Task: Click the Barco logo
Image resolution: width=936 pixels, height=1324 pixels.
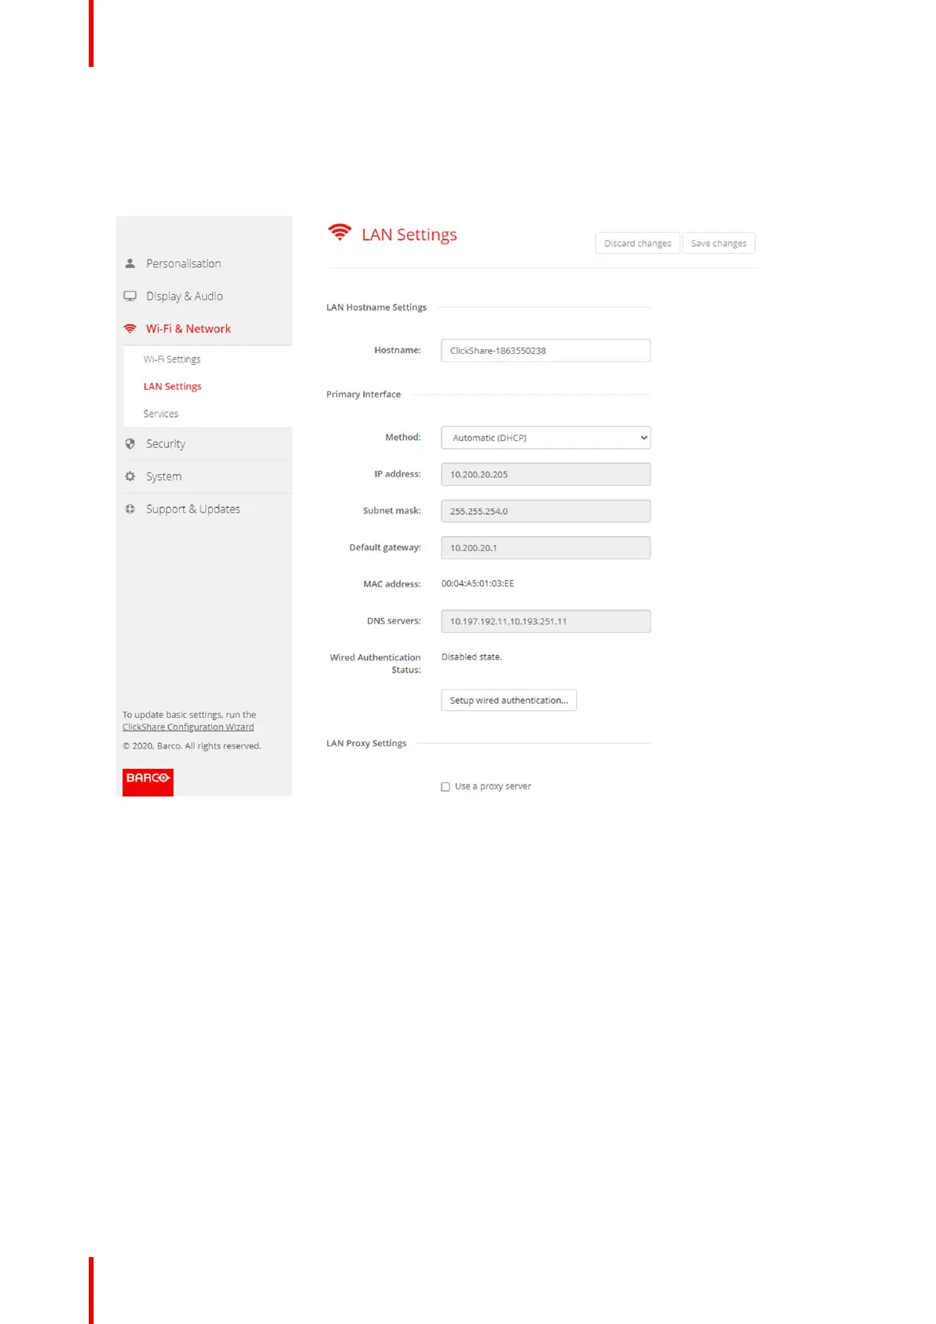Action: [148, 782]
